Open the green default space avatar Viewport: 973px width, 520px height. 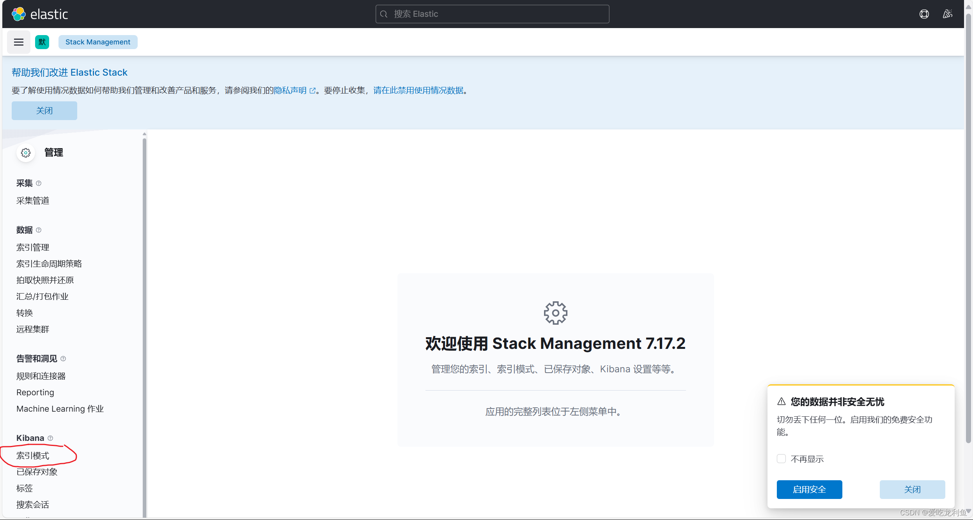click(x=42, y=42)
